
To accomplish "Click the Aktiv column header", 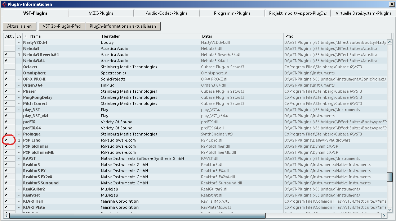I will tap(9, 36).
